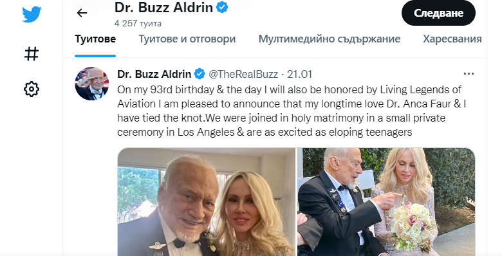Open the settings gear icon

click(32, 89)
